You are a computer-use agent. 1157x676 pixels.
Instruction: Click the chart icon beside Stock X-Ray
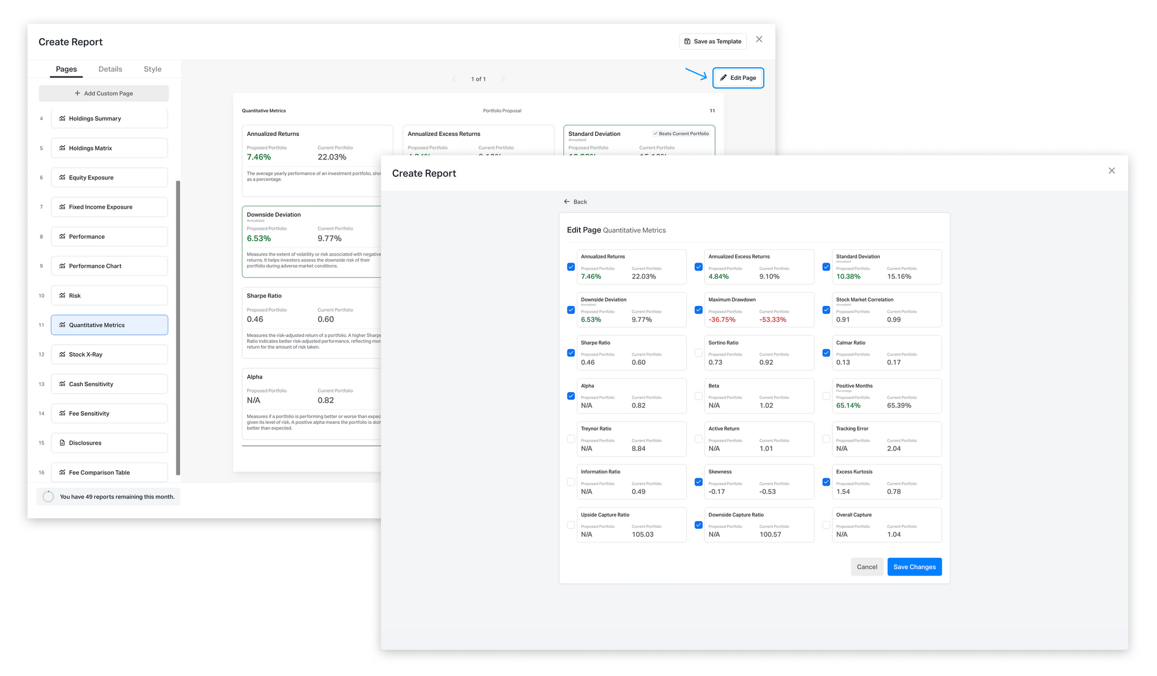point(62,354)
